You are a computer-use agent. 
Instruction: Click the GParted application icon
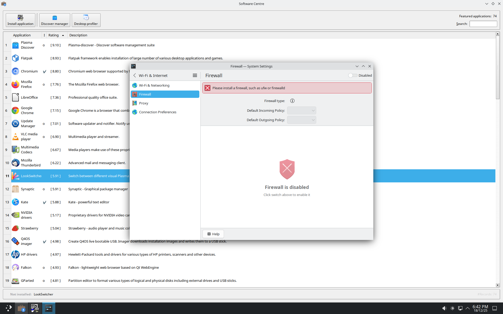15,281
